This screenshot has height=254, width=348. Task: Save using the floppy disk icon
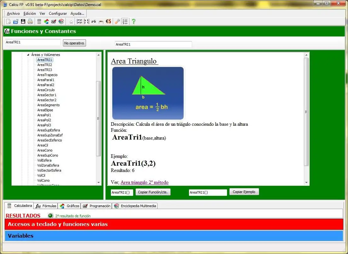(x=23, y=21)
